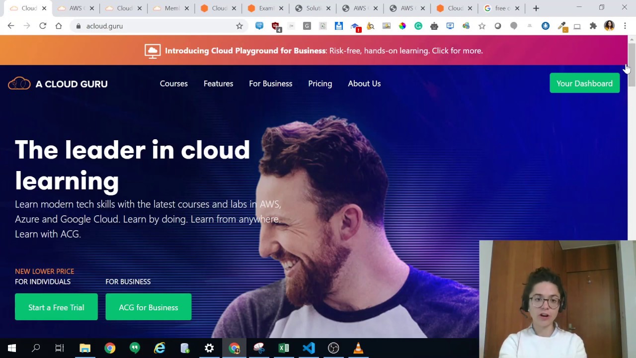
Task: Close the Google 'free c' tab
Action: point(517,8)
